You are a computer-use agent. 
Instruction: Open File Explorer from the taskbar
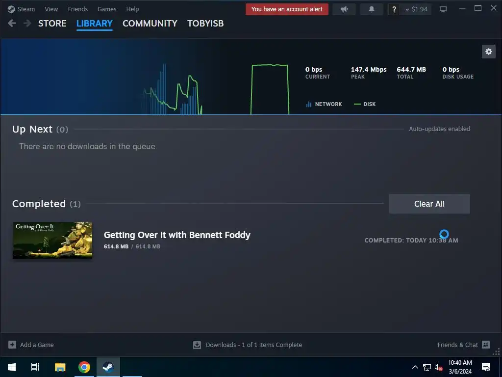[x=60, y=367]
